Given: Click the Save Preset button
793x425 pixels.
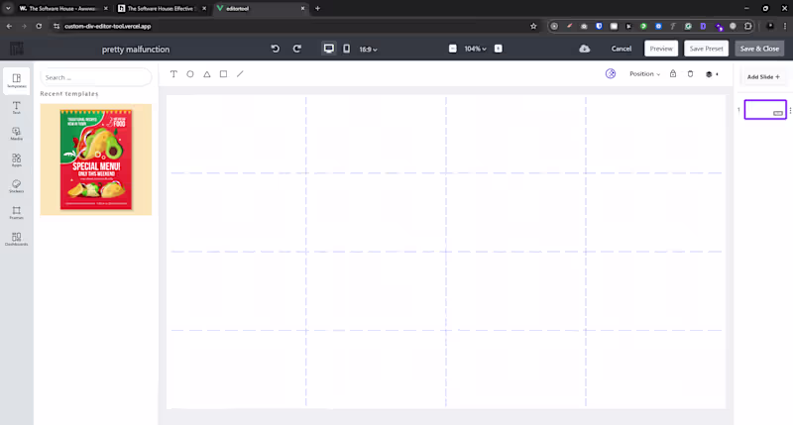Looking at the screenshot, I should click(x=706, y=49).
